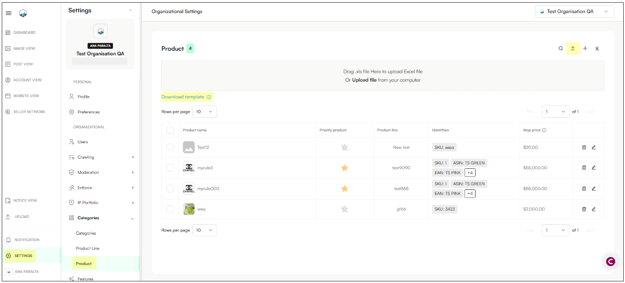The height and width of the screenshot is (283, 625).
Task: Open the hamburger menu icon
Action: (x=8, y=13)
